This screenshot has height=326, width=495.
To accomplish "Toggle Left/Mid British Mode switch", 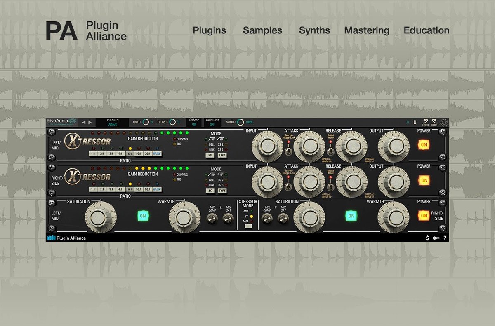I will [x=330, y=151].
